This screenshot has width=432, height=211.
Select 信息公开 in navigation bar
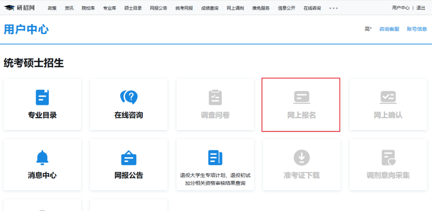[286, 8]
